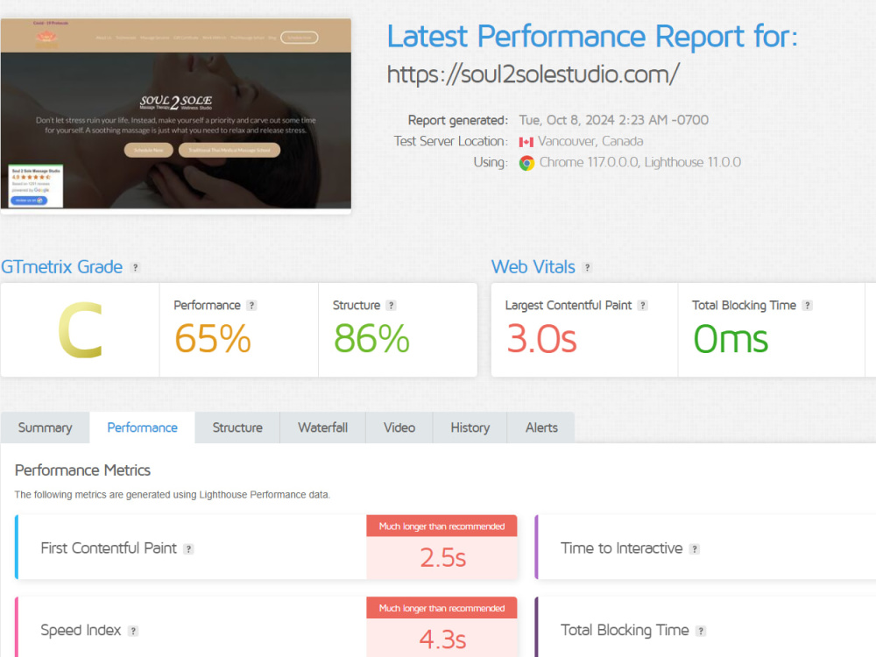Screen dimensions: 876x657
Task: Click the 0ms blocking time value
Action: (x=731, y=339)
